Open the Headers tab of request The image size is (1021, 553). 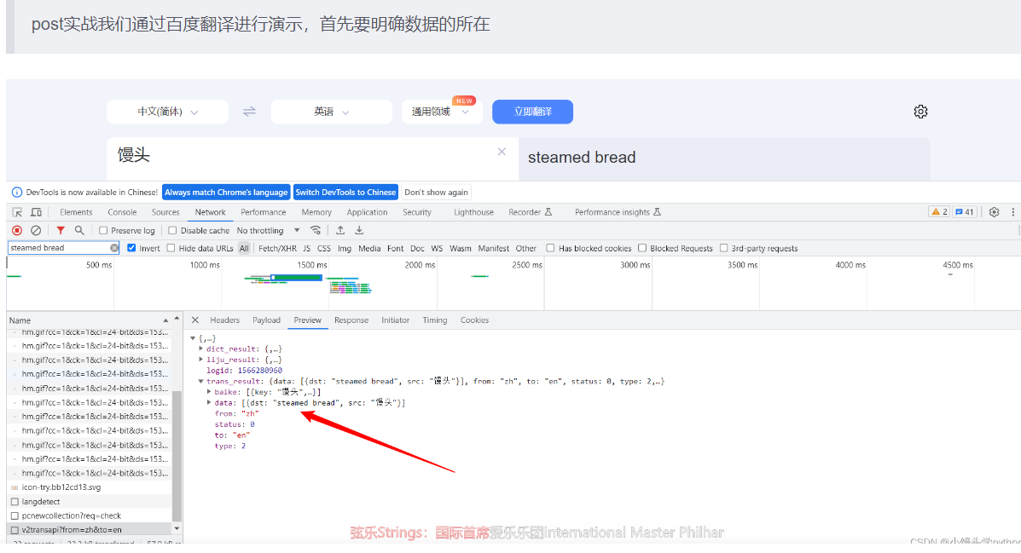(224, 320)
